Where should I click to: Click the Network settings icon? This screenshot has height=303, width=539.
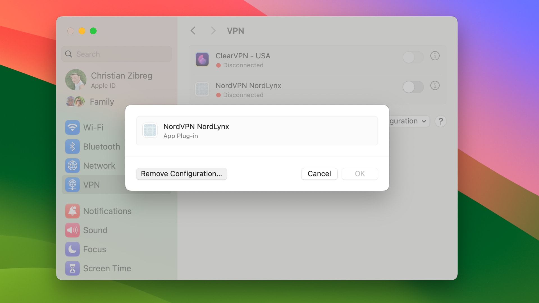coord(72,165)
